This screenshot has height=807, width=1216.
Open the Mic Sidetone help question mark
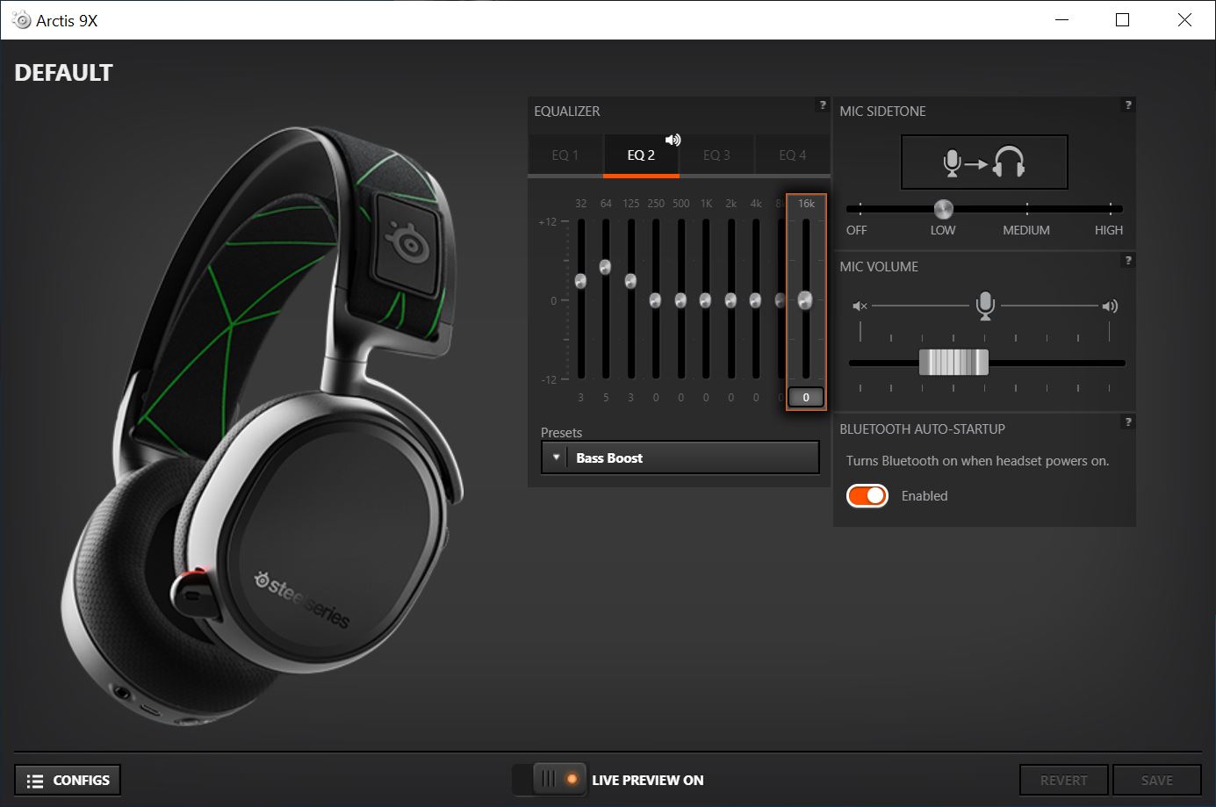(1128, 104)
